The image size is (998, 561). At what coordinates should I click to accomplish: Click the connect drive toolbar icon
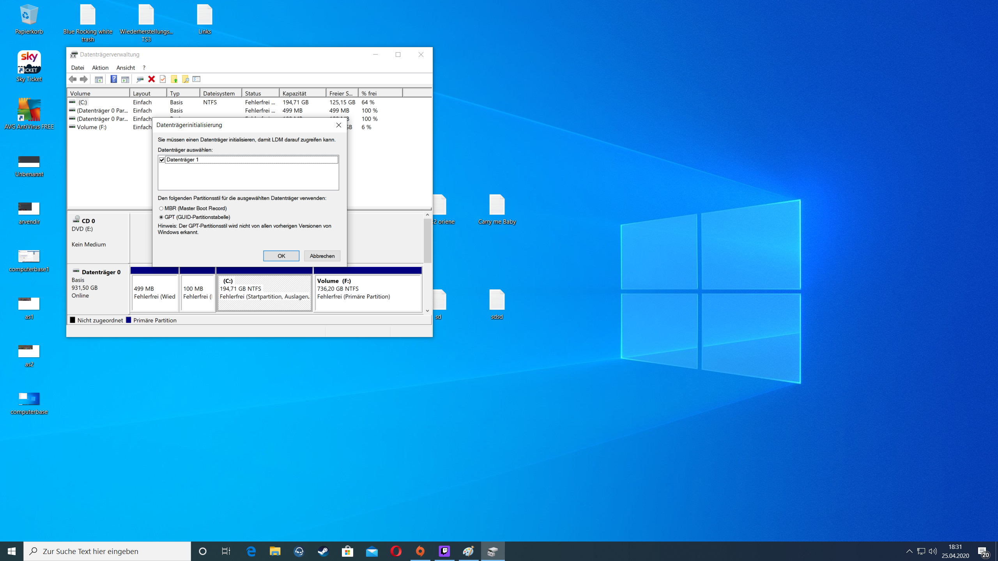pyautogui.click(x=140, y=79)
